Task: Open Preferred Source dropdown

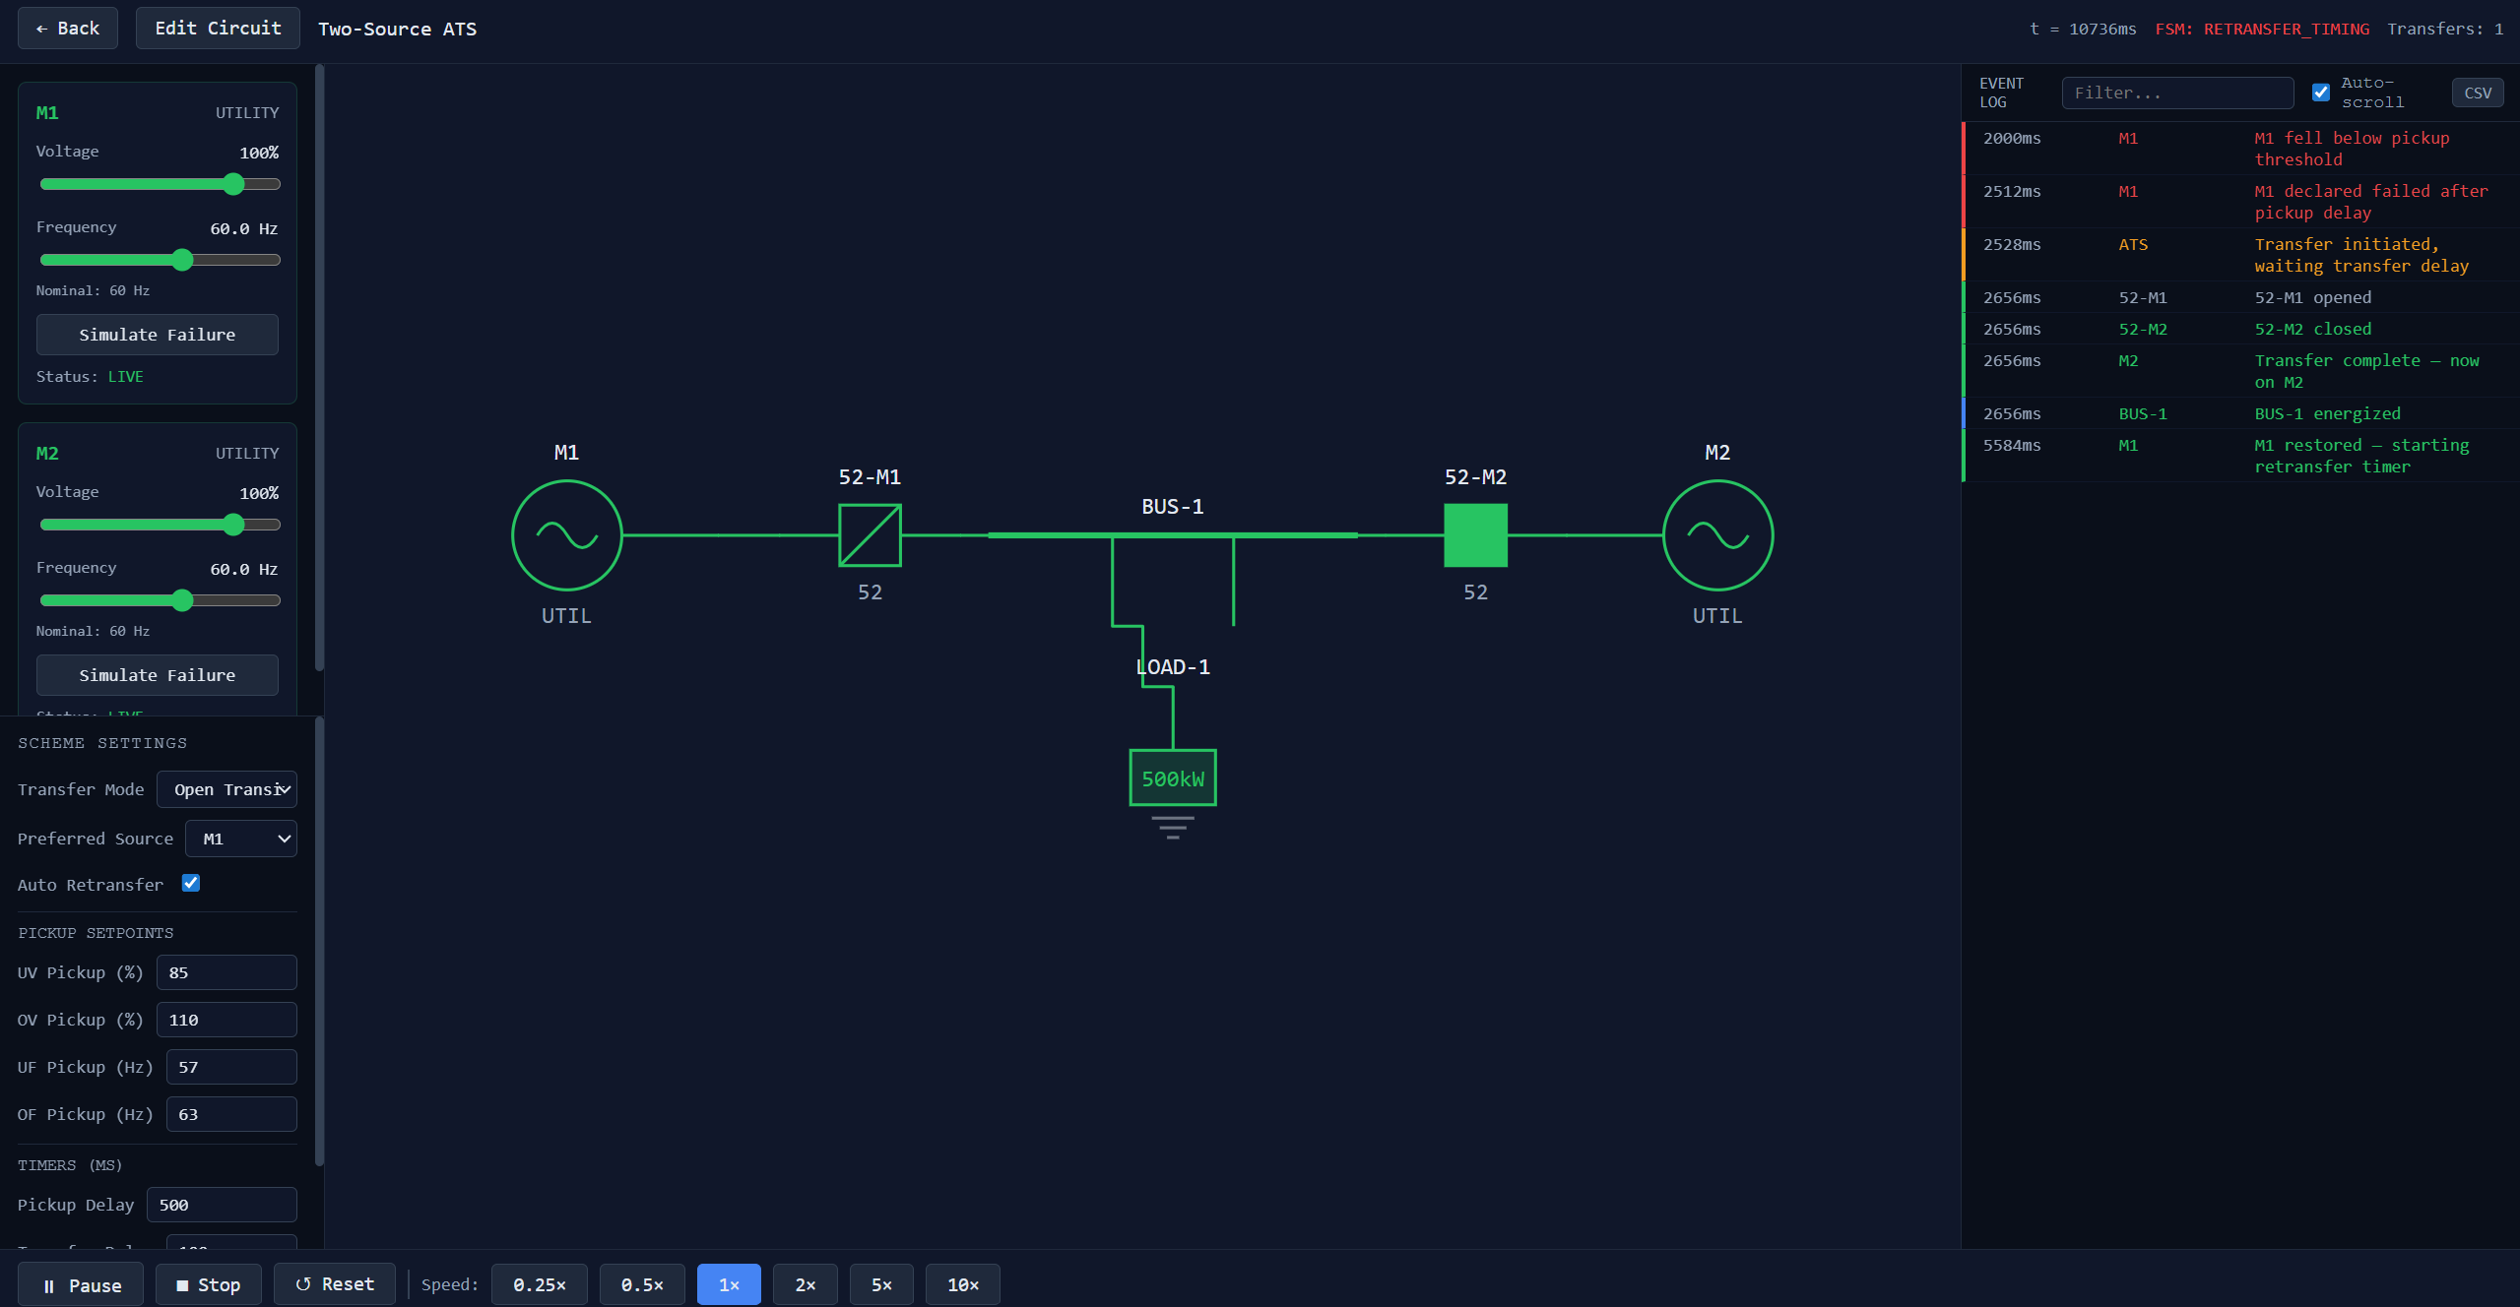Action: click(241, 839)
